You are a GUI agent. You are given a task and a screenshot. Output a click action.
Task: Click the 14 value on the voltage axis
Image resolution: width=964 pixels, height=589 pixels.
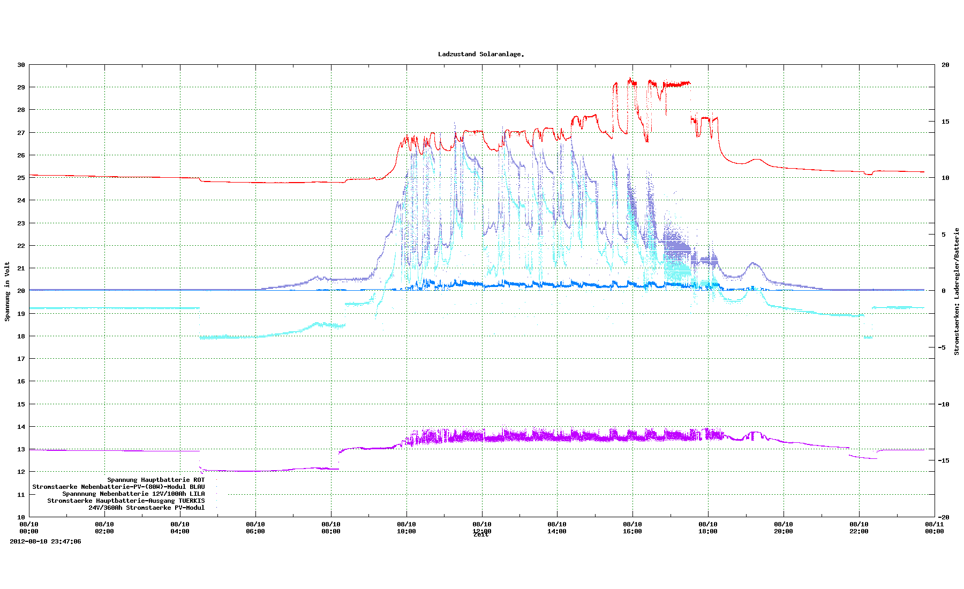[x=21, y=427]
